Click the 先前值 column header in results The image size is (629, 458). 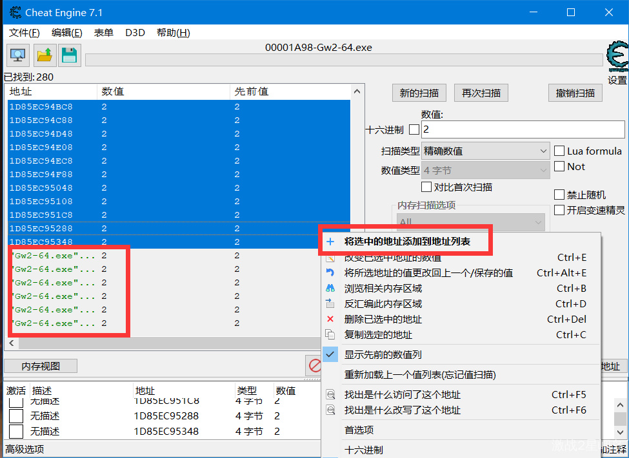click(x=290, y=91)
